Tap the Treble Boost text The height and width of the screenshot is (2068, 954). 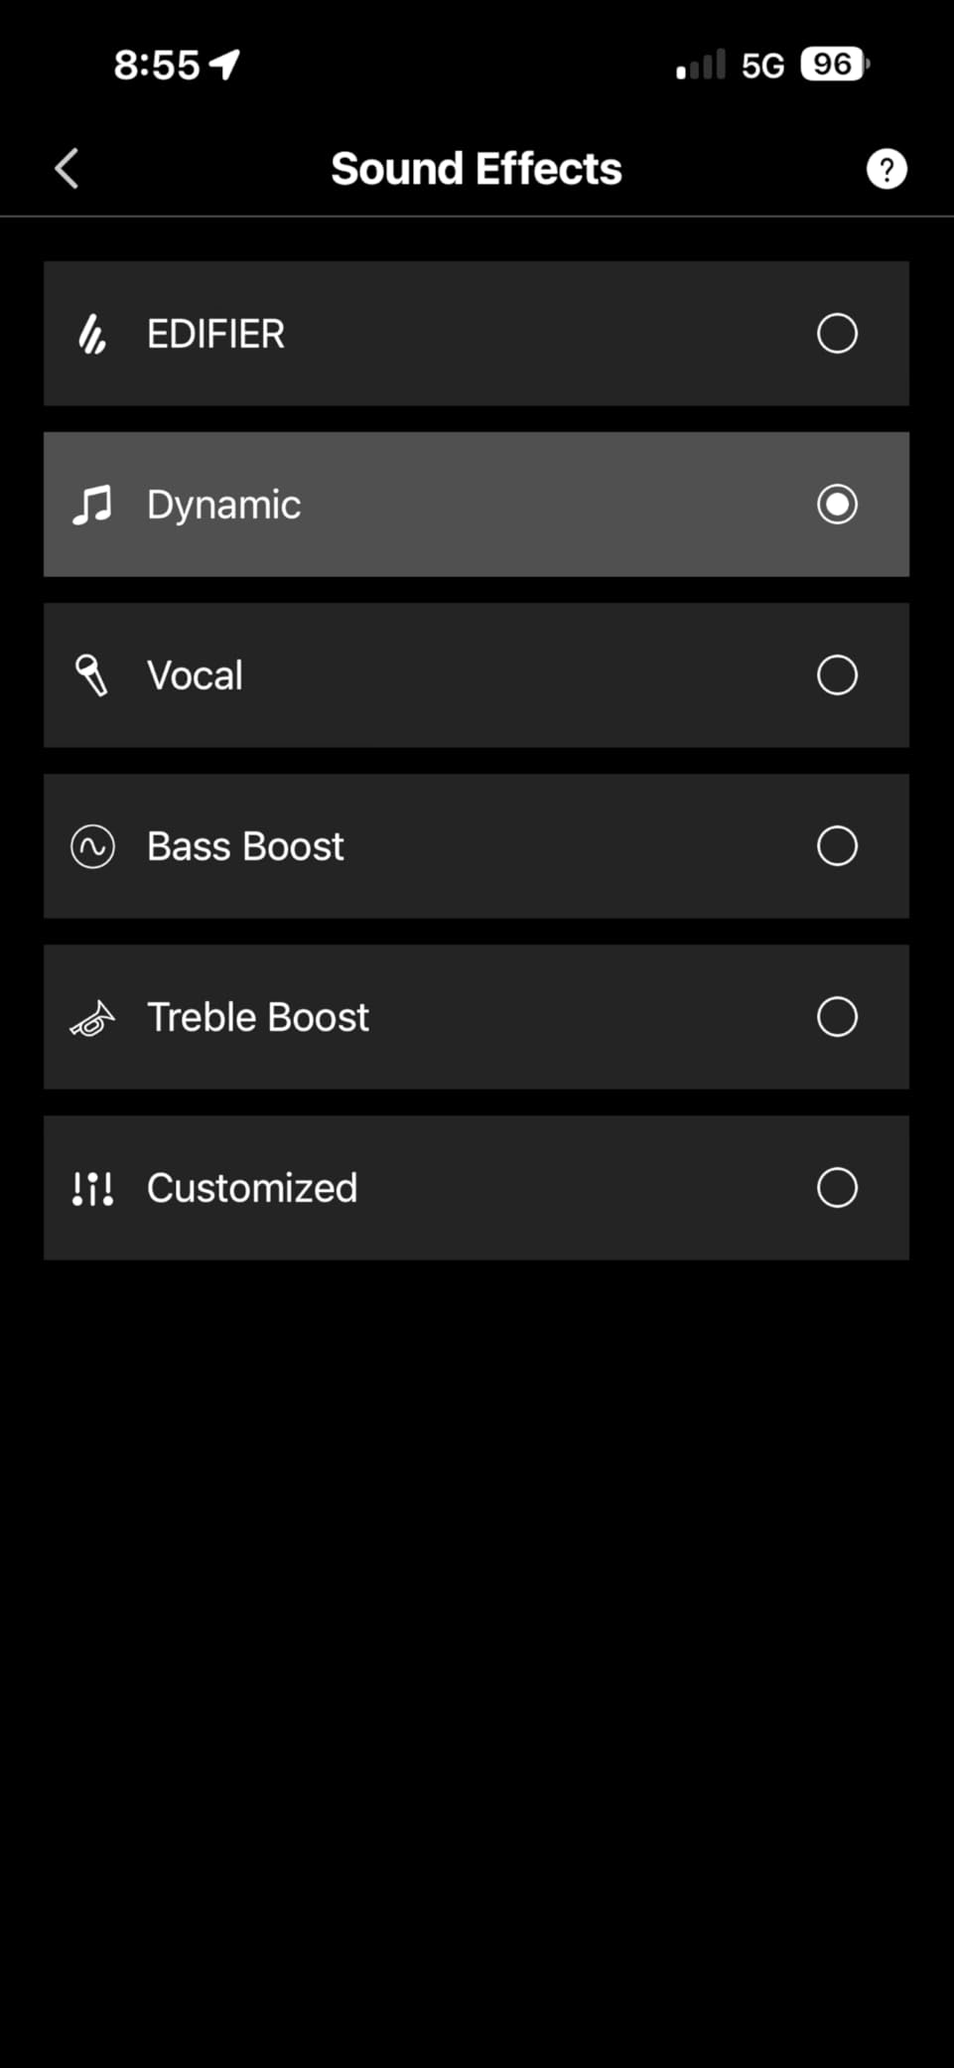(258, 1017)
